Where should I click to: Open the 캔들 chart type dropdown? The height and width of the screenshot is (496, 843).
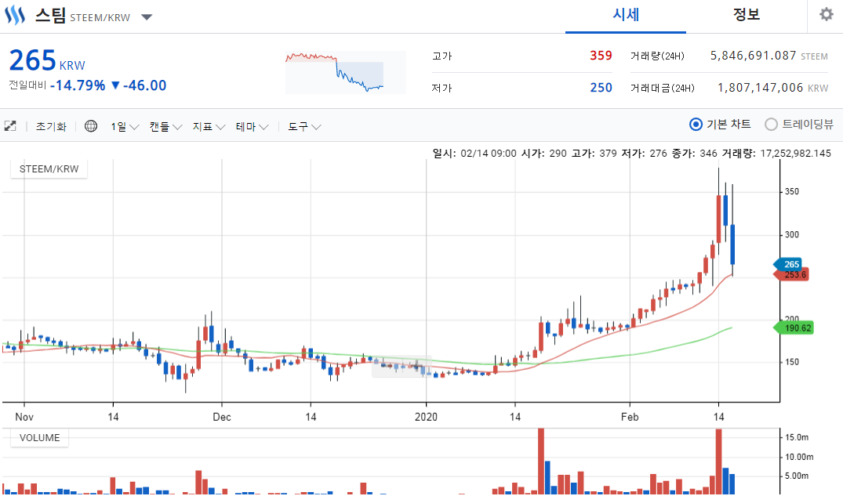pos(165,127)
